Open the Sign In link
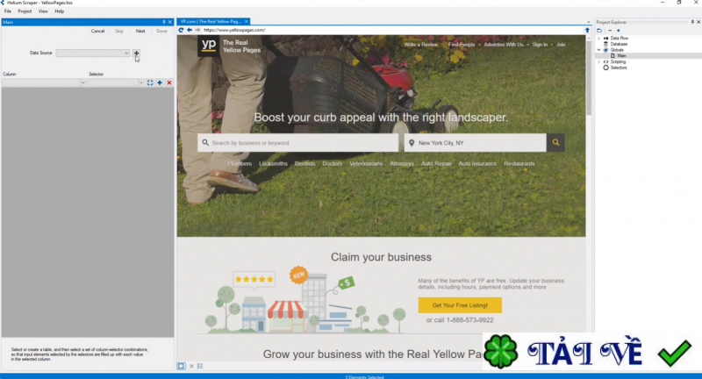 coord(540,45)
